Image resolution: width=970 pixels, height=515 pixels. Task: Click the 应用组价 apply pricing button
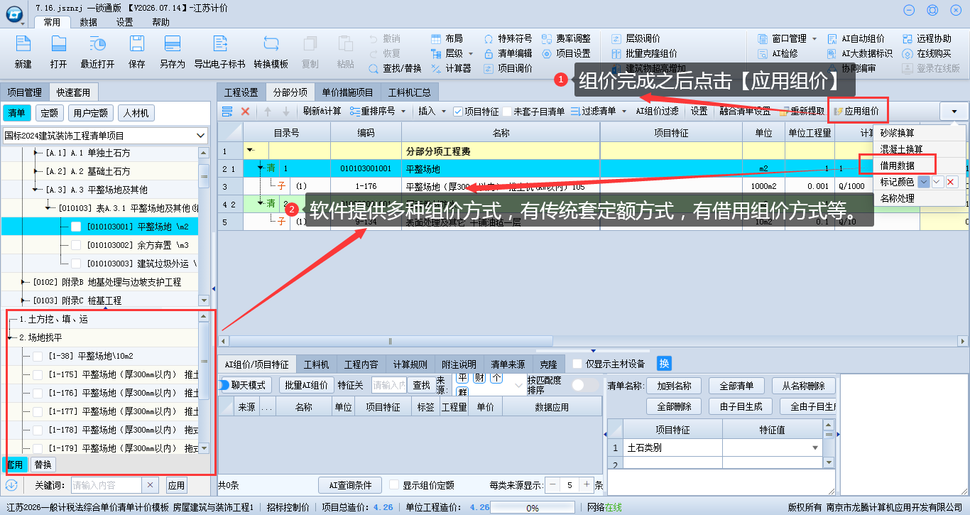pyautogui.click(x=857, y=112)
